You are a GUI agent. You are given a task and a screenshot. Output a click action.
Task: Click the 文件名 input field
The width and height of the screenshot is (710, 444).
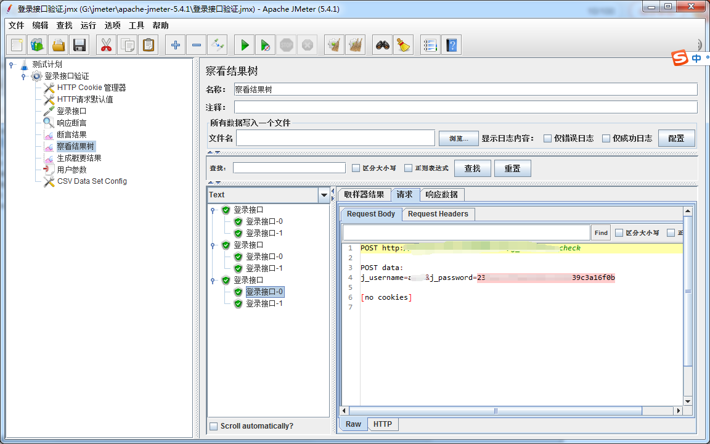coord(335,138)
